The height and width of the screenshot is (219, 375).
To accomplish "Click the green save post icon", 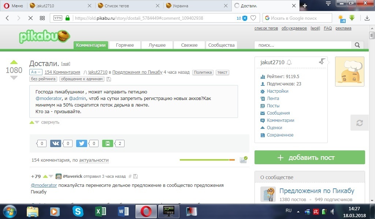I will (x=107, y=143).
